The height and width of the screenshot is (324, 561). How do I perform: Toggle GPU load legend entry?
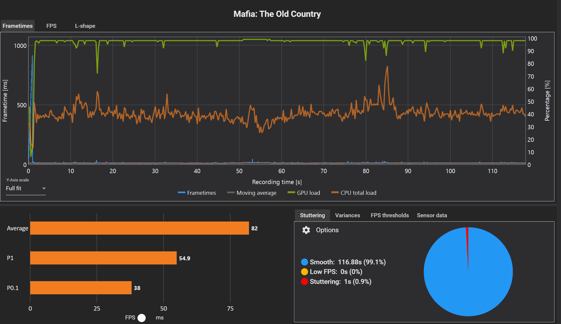304,193
